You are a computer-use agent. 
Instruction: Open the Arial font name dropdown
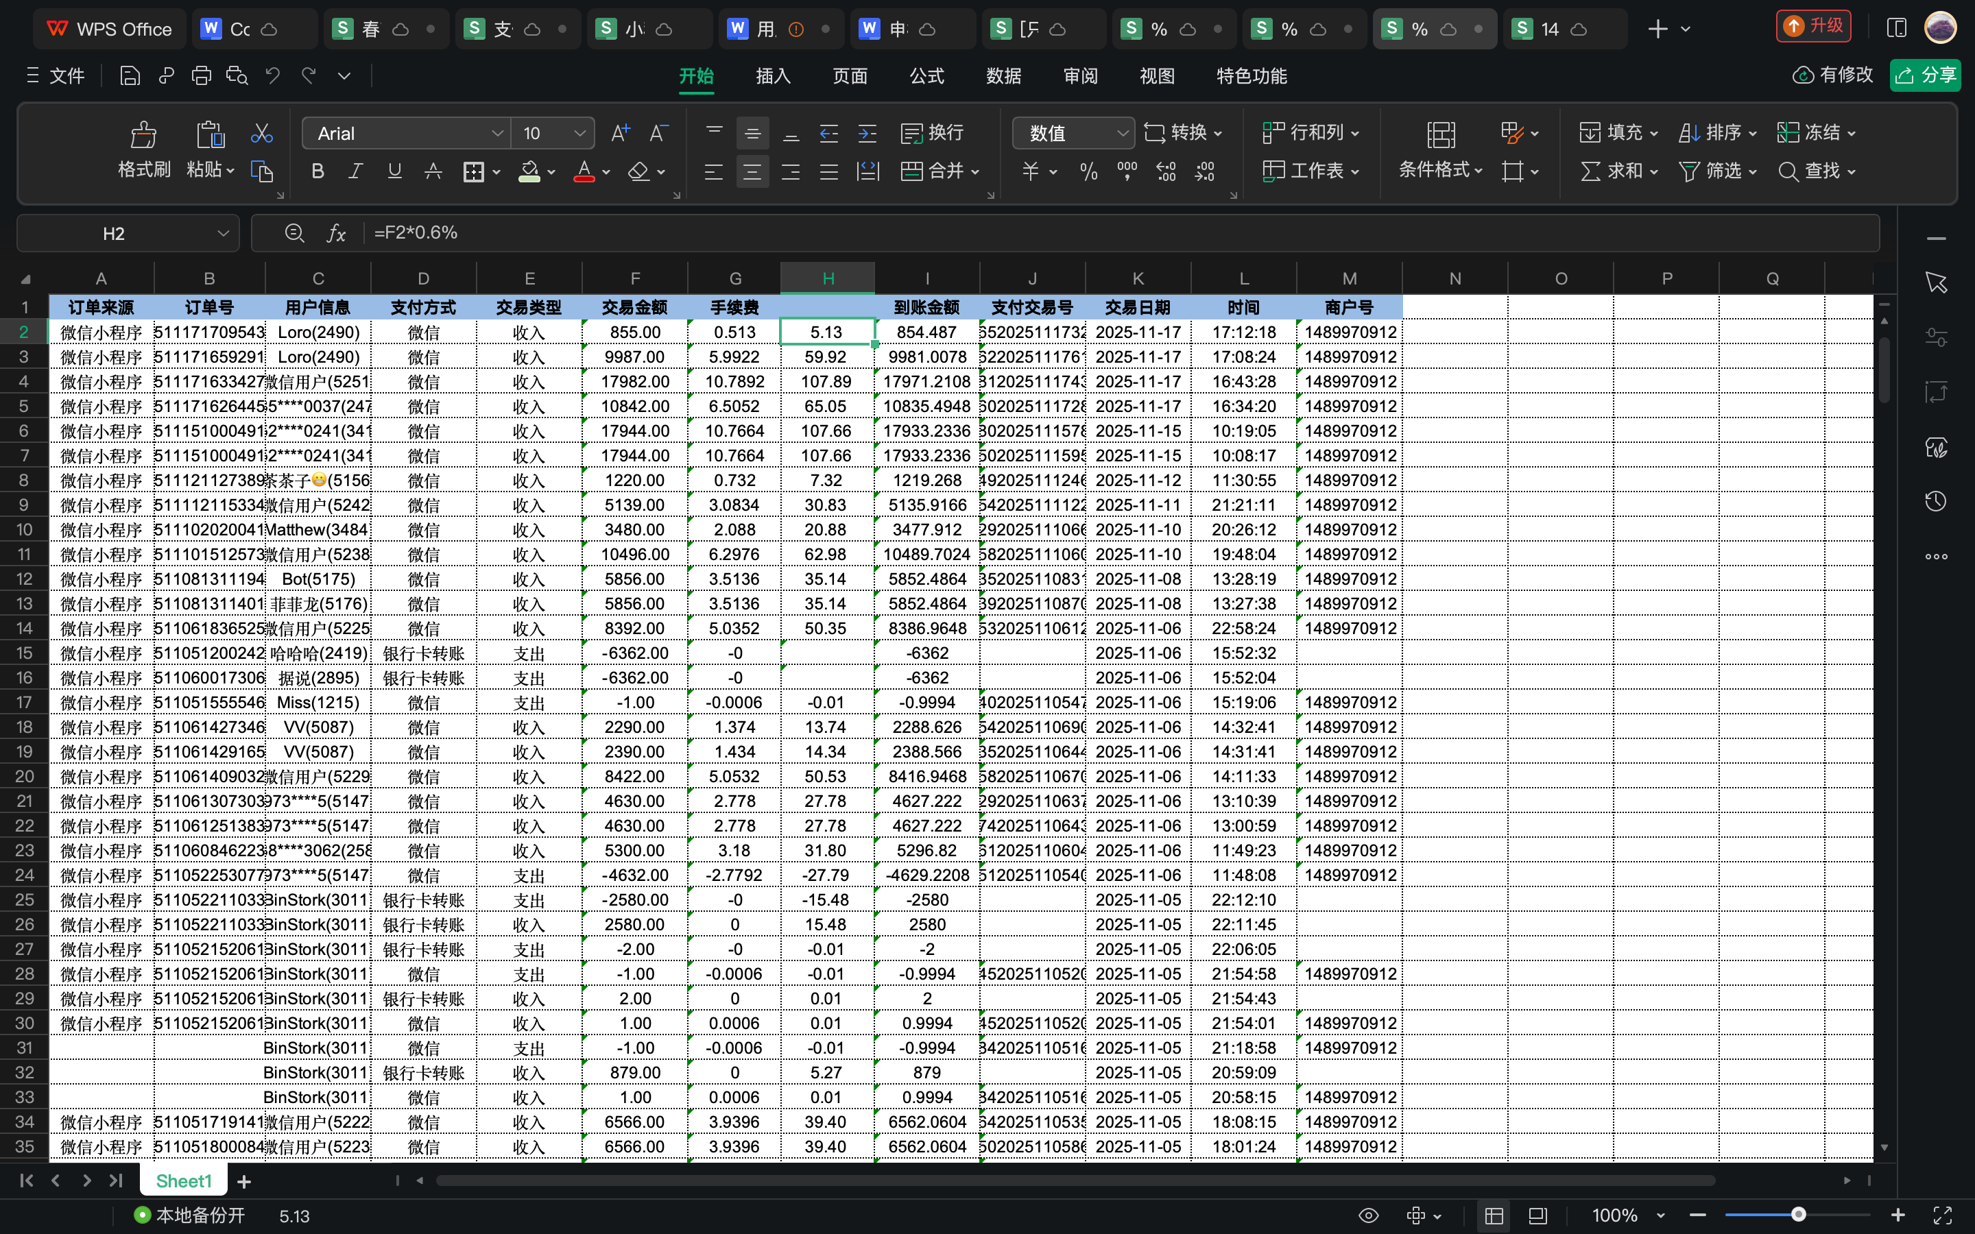(496, 133)
